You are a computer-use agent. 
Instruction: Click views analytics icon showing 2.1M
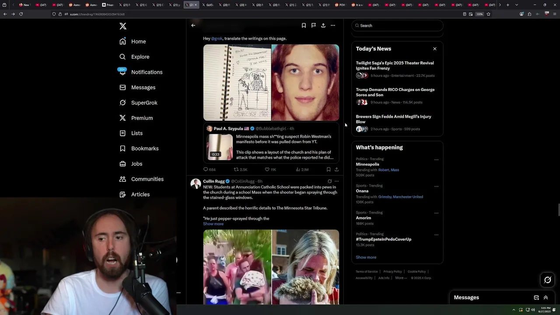point(298,169)
